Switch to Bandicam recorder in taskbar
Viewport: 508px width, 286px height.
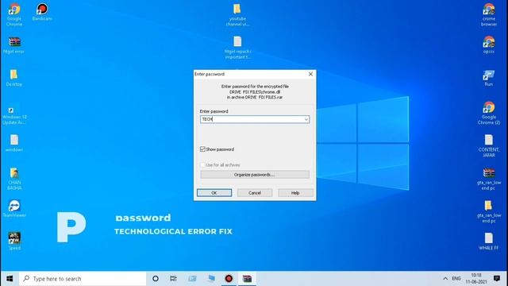(x=229, y=279)
